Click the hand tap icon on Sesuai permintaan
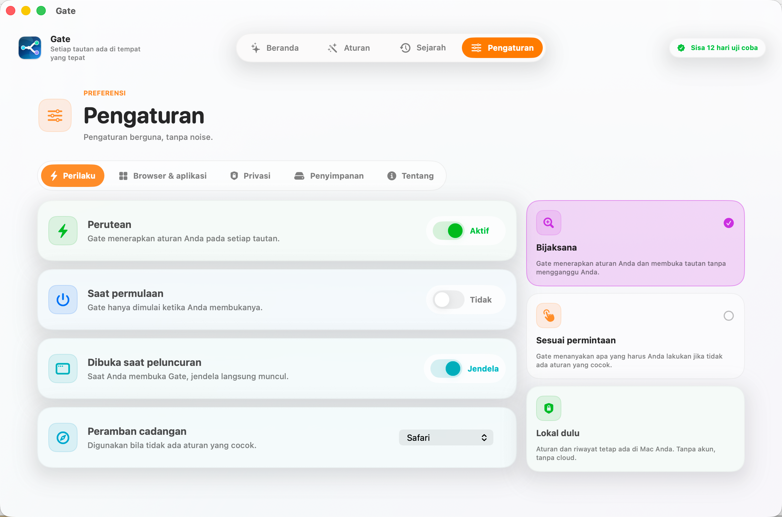Viewport: 782px width, 517px height. click(x=549, y=316)
